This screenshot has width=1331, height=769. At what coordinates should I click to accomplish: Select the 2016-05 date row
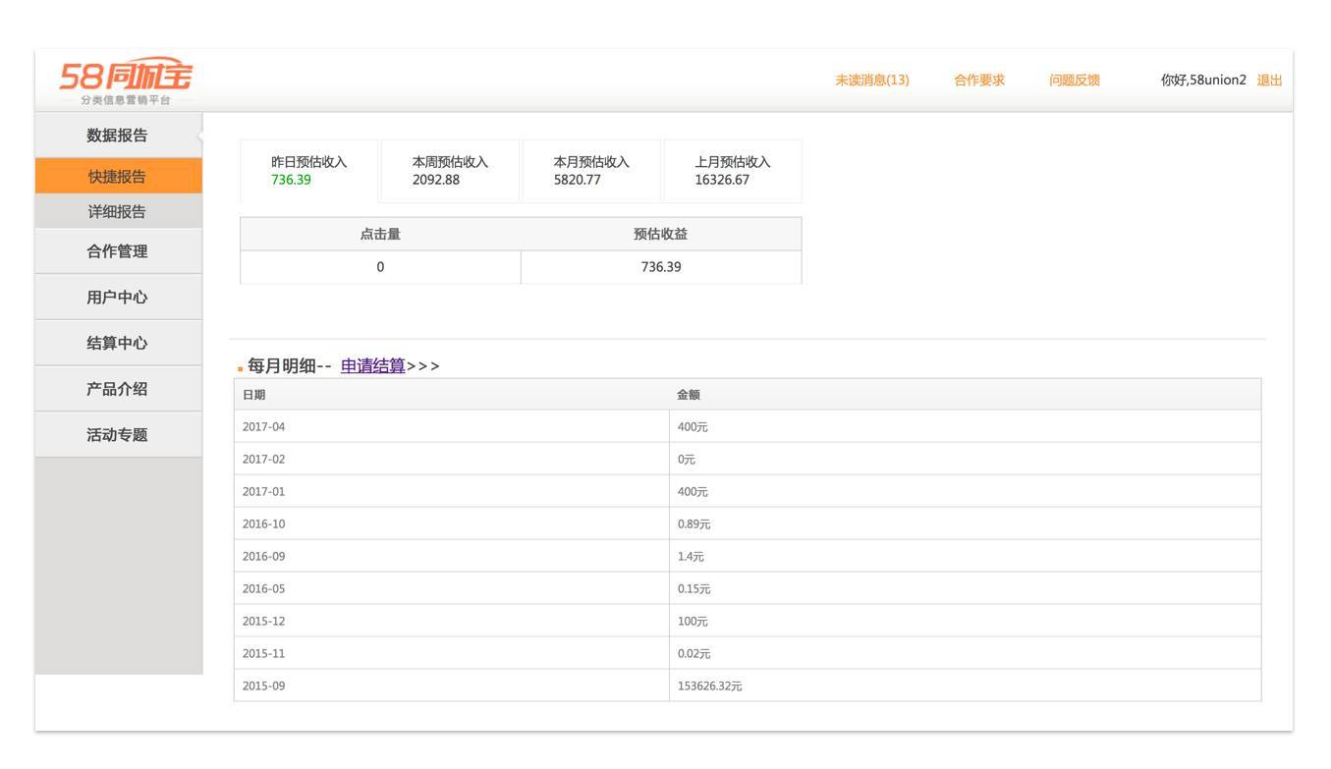[747, 589]
